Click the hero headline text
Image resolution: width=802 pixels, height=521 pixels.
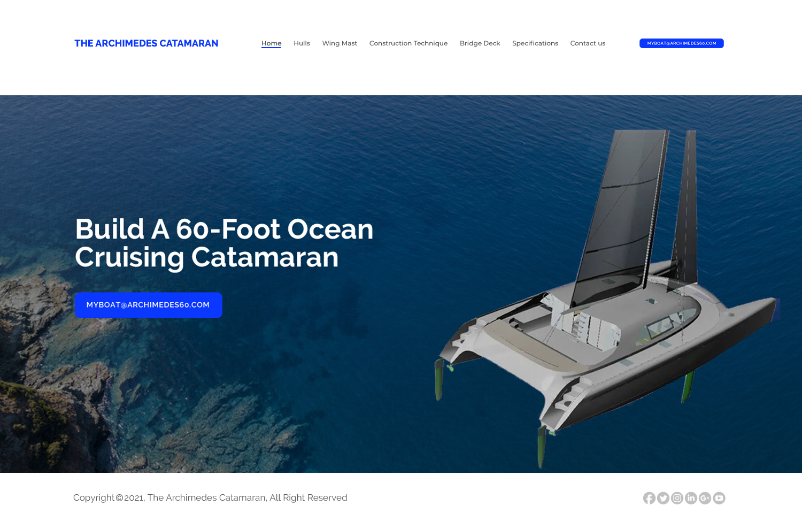pyautogui.click(x=224, y=243)
